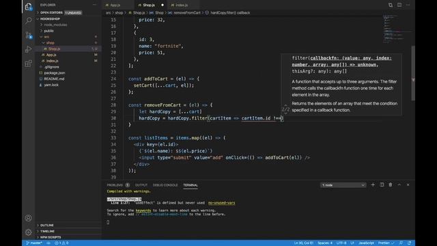This screenshot has width=437, height=246.
Task: Click the ./src/shop/Shop.js path in terminal
Action: click(x=124, y=199)
